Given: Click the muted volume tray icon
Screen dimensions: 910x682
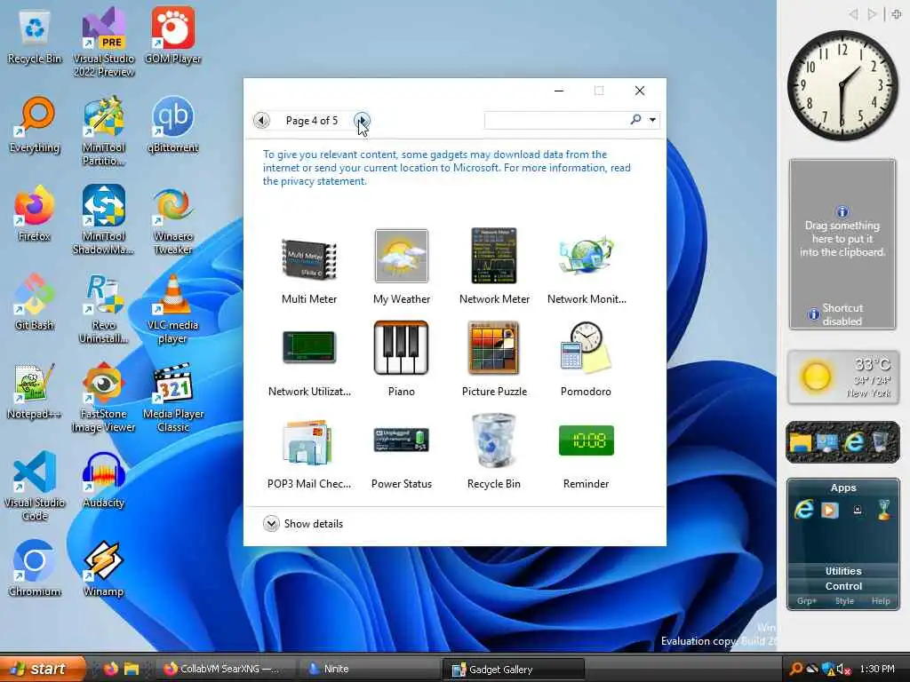Looking at the screenshot, I should tap(842, 669).
